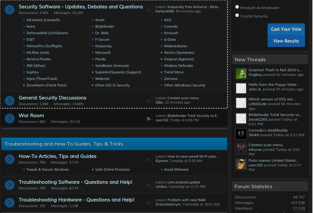Click the View Results button
Viewport: 313px width, 213px height.
[x=286, y=41]
